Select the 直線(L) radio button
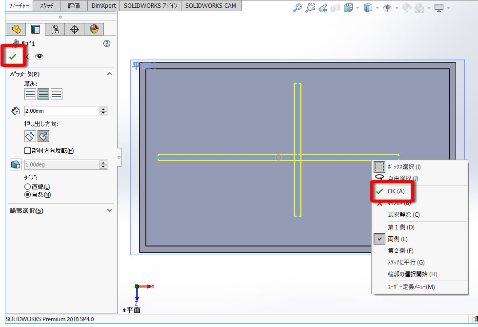Screen dimensions: 478x327 click(27, 186)
